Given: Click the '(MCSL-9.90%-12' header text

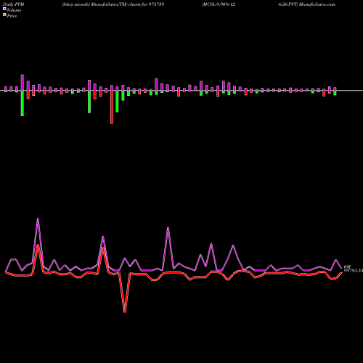Looking at the screenshot, I should pyautogui.click(x=219, y=4).
